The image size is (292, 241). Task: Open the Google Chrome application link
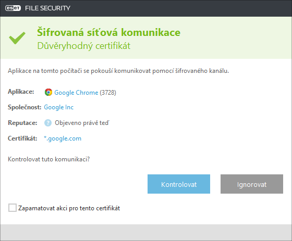point(76,93)
